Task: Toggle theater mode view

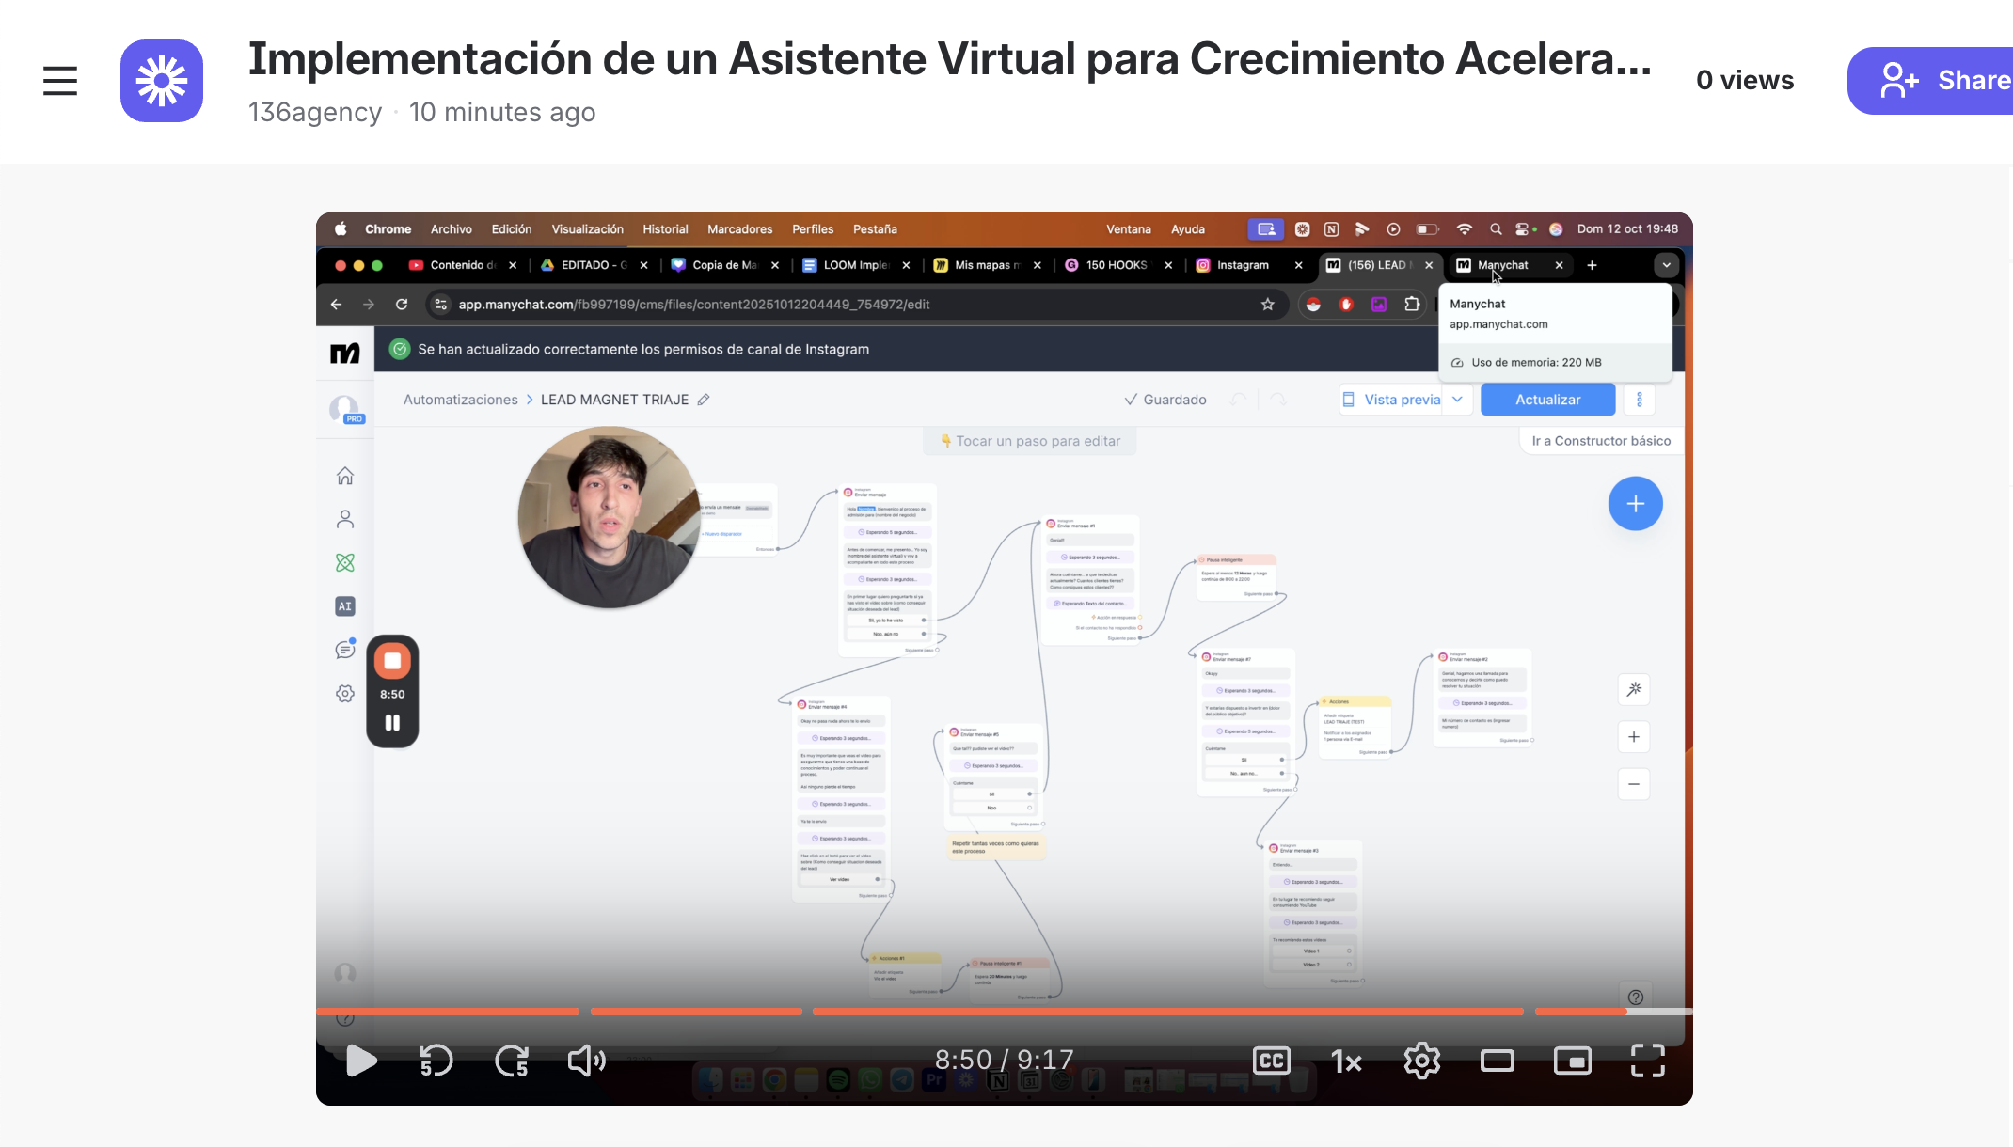Action: [x=1497, y=1061]
